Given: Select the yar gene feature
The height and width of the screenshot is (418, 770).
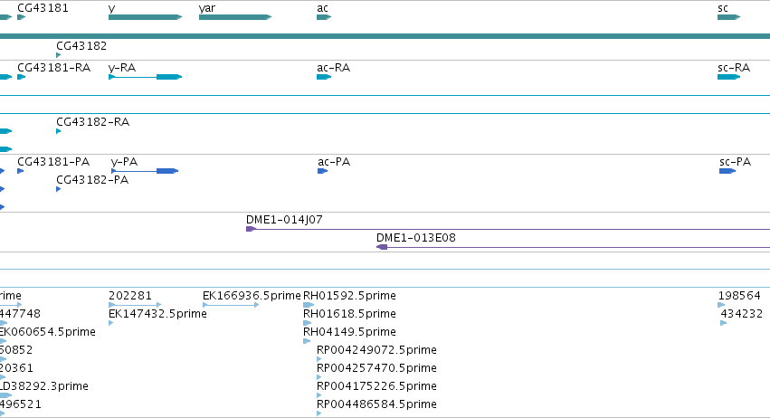Looking at the screenshot, I should 235,17.
